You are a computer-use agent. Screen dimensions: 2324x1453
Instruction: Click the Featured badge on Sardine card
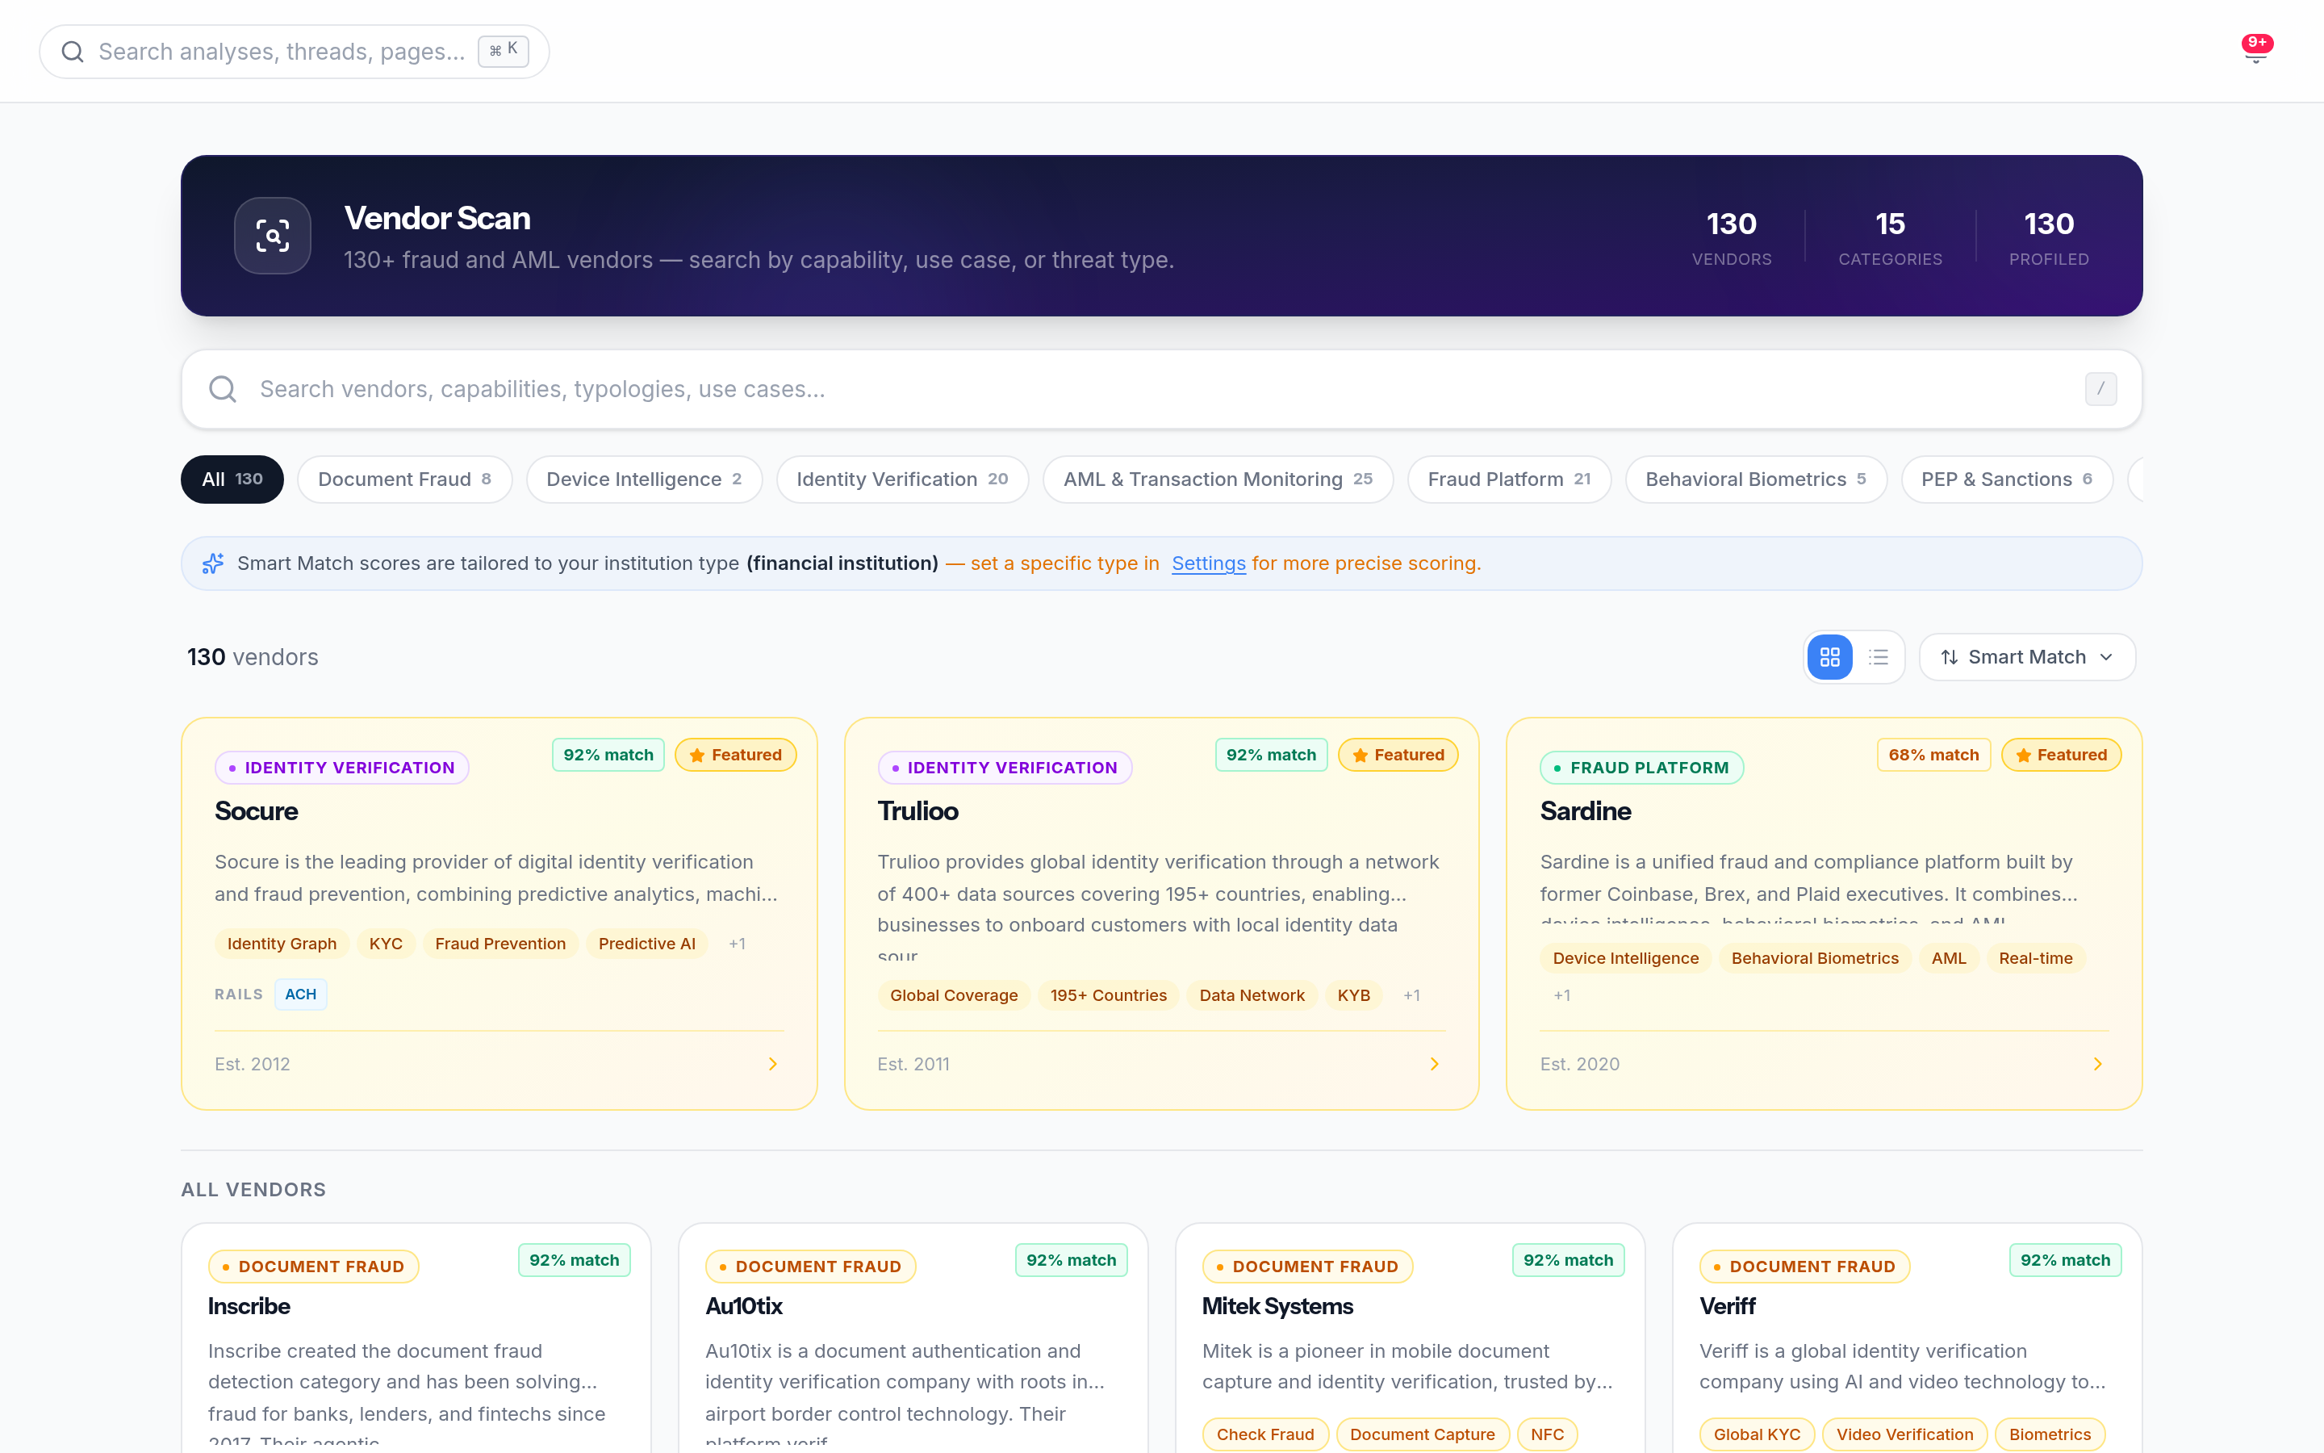click(2061, 756)
